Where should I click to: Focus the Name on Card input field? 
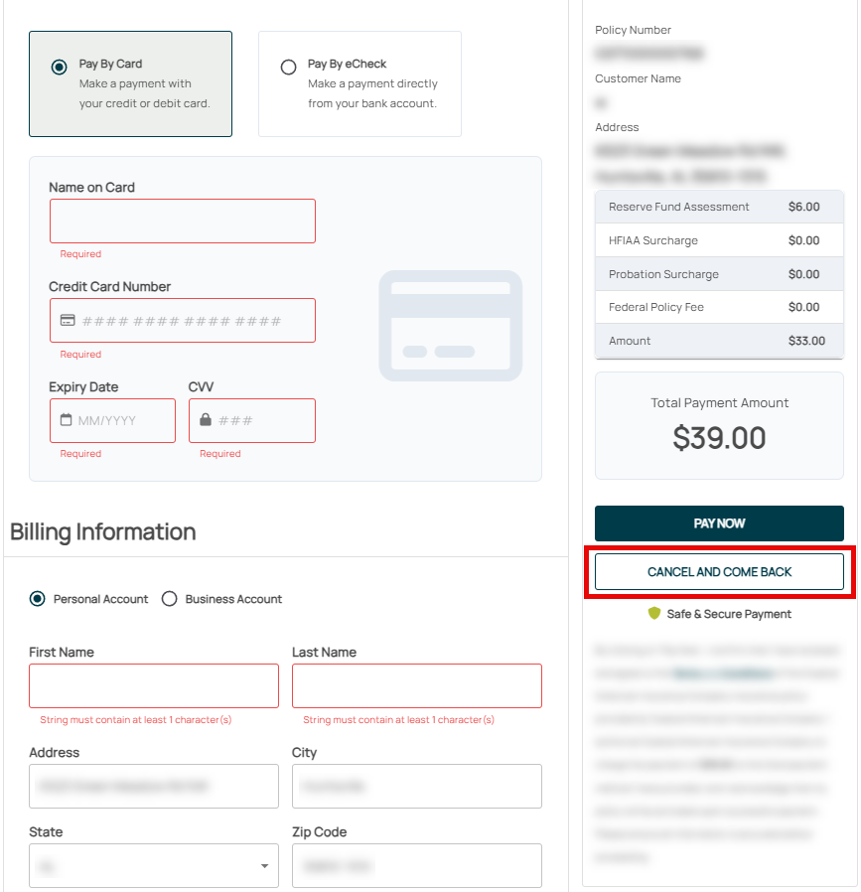click(183, 221)
